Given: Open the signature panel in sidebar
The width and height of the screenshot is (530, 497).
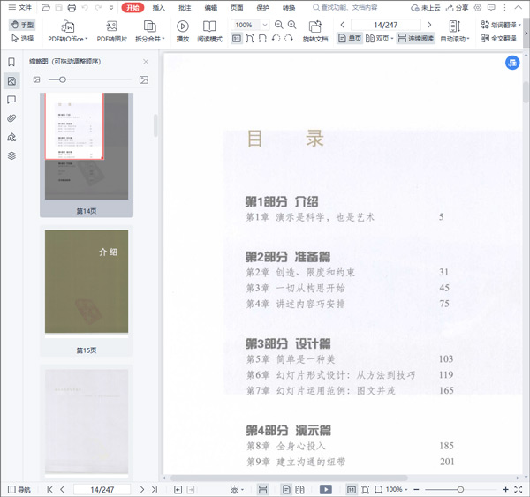Looking at the screenshot, I should point(11,137).
